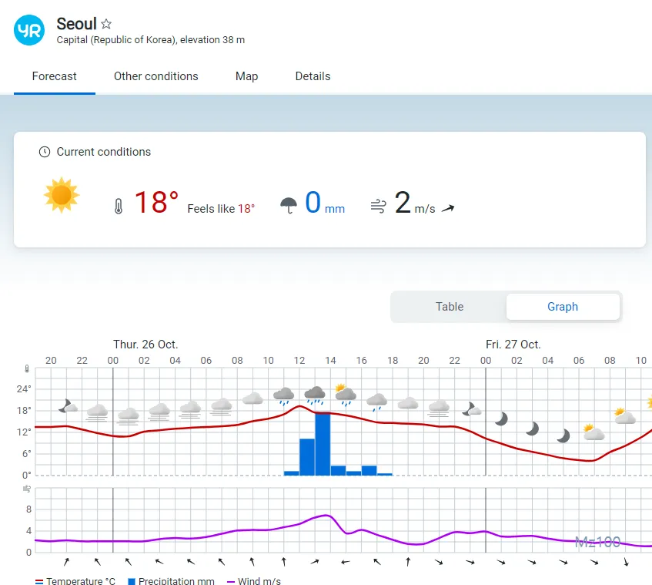Click the wind speed icon
The height and width of the screenshot is (585, 652).
coord(378,207)
